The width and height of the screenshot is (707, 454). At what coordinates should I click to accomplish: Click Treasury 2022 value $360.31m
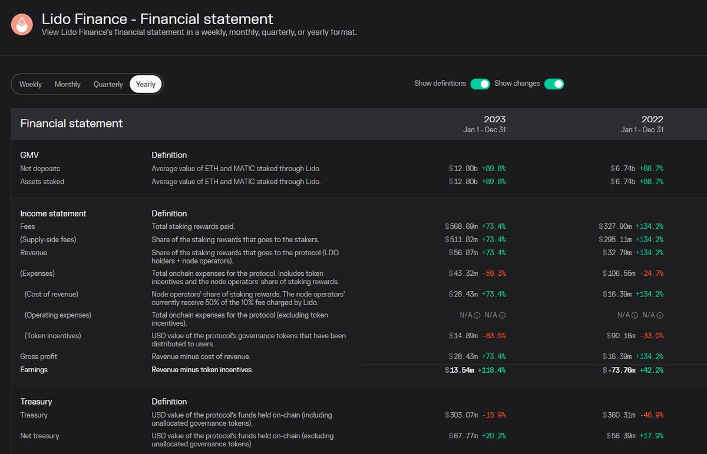619,415
